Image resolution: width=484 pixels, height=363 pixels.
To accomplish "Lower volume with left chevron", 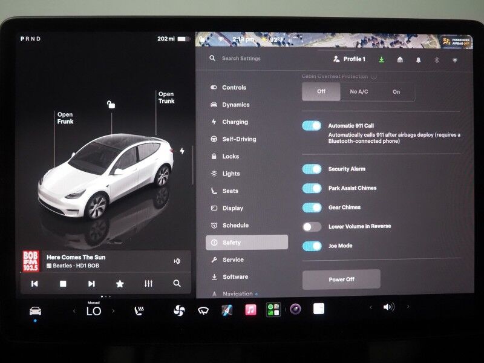I will (371, 307).
